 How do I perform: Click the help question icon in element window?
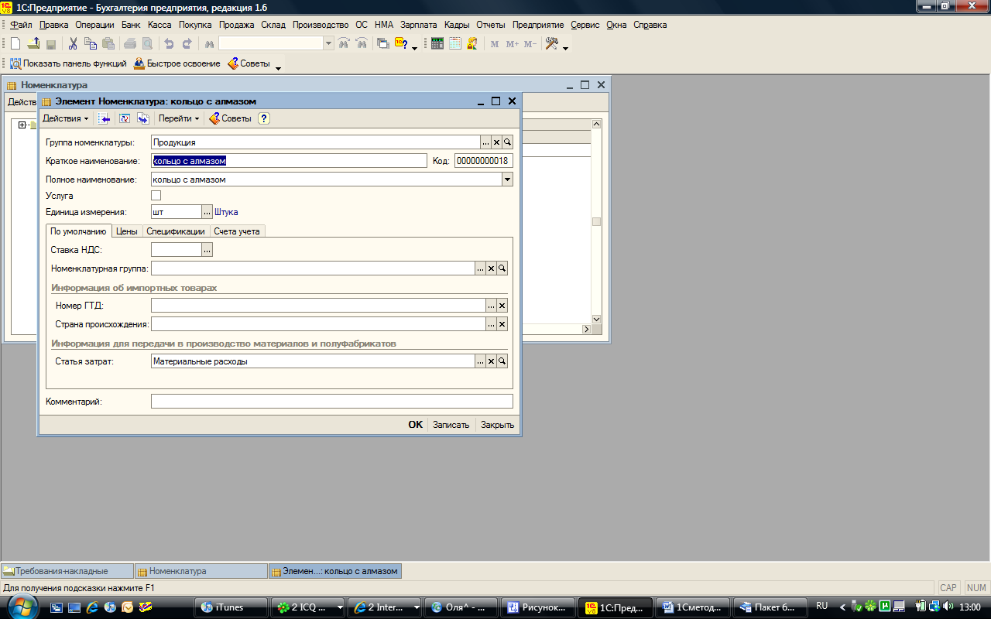[x=264, y=118]
